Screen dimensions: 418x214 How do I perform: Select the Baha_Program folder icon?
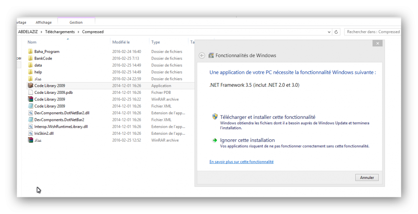coord(31,51)
